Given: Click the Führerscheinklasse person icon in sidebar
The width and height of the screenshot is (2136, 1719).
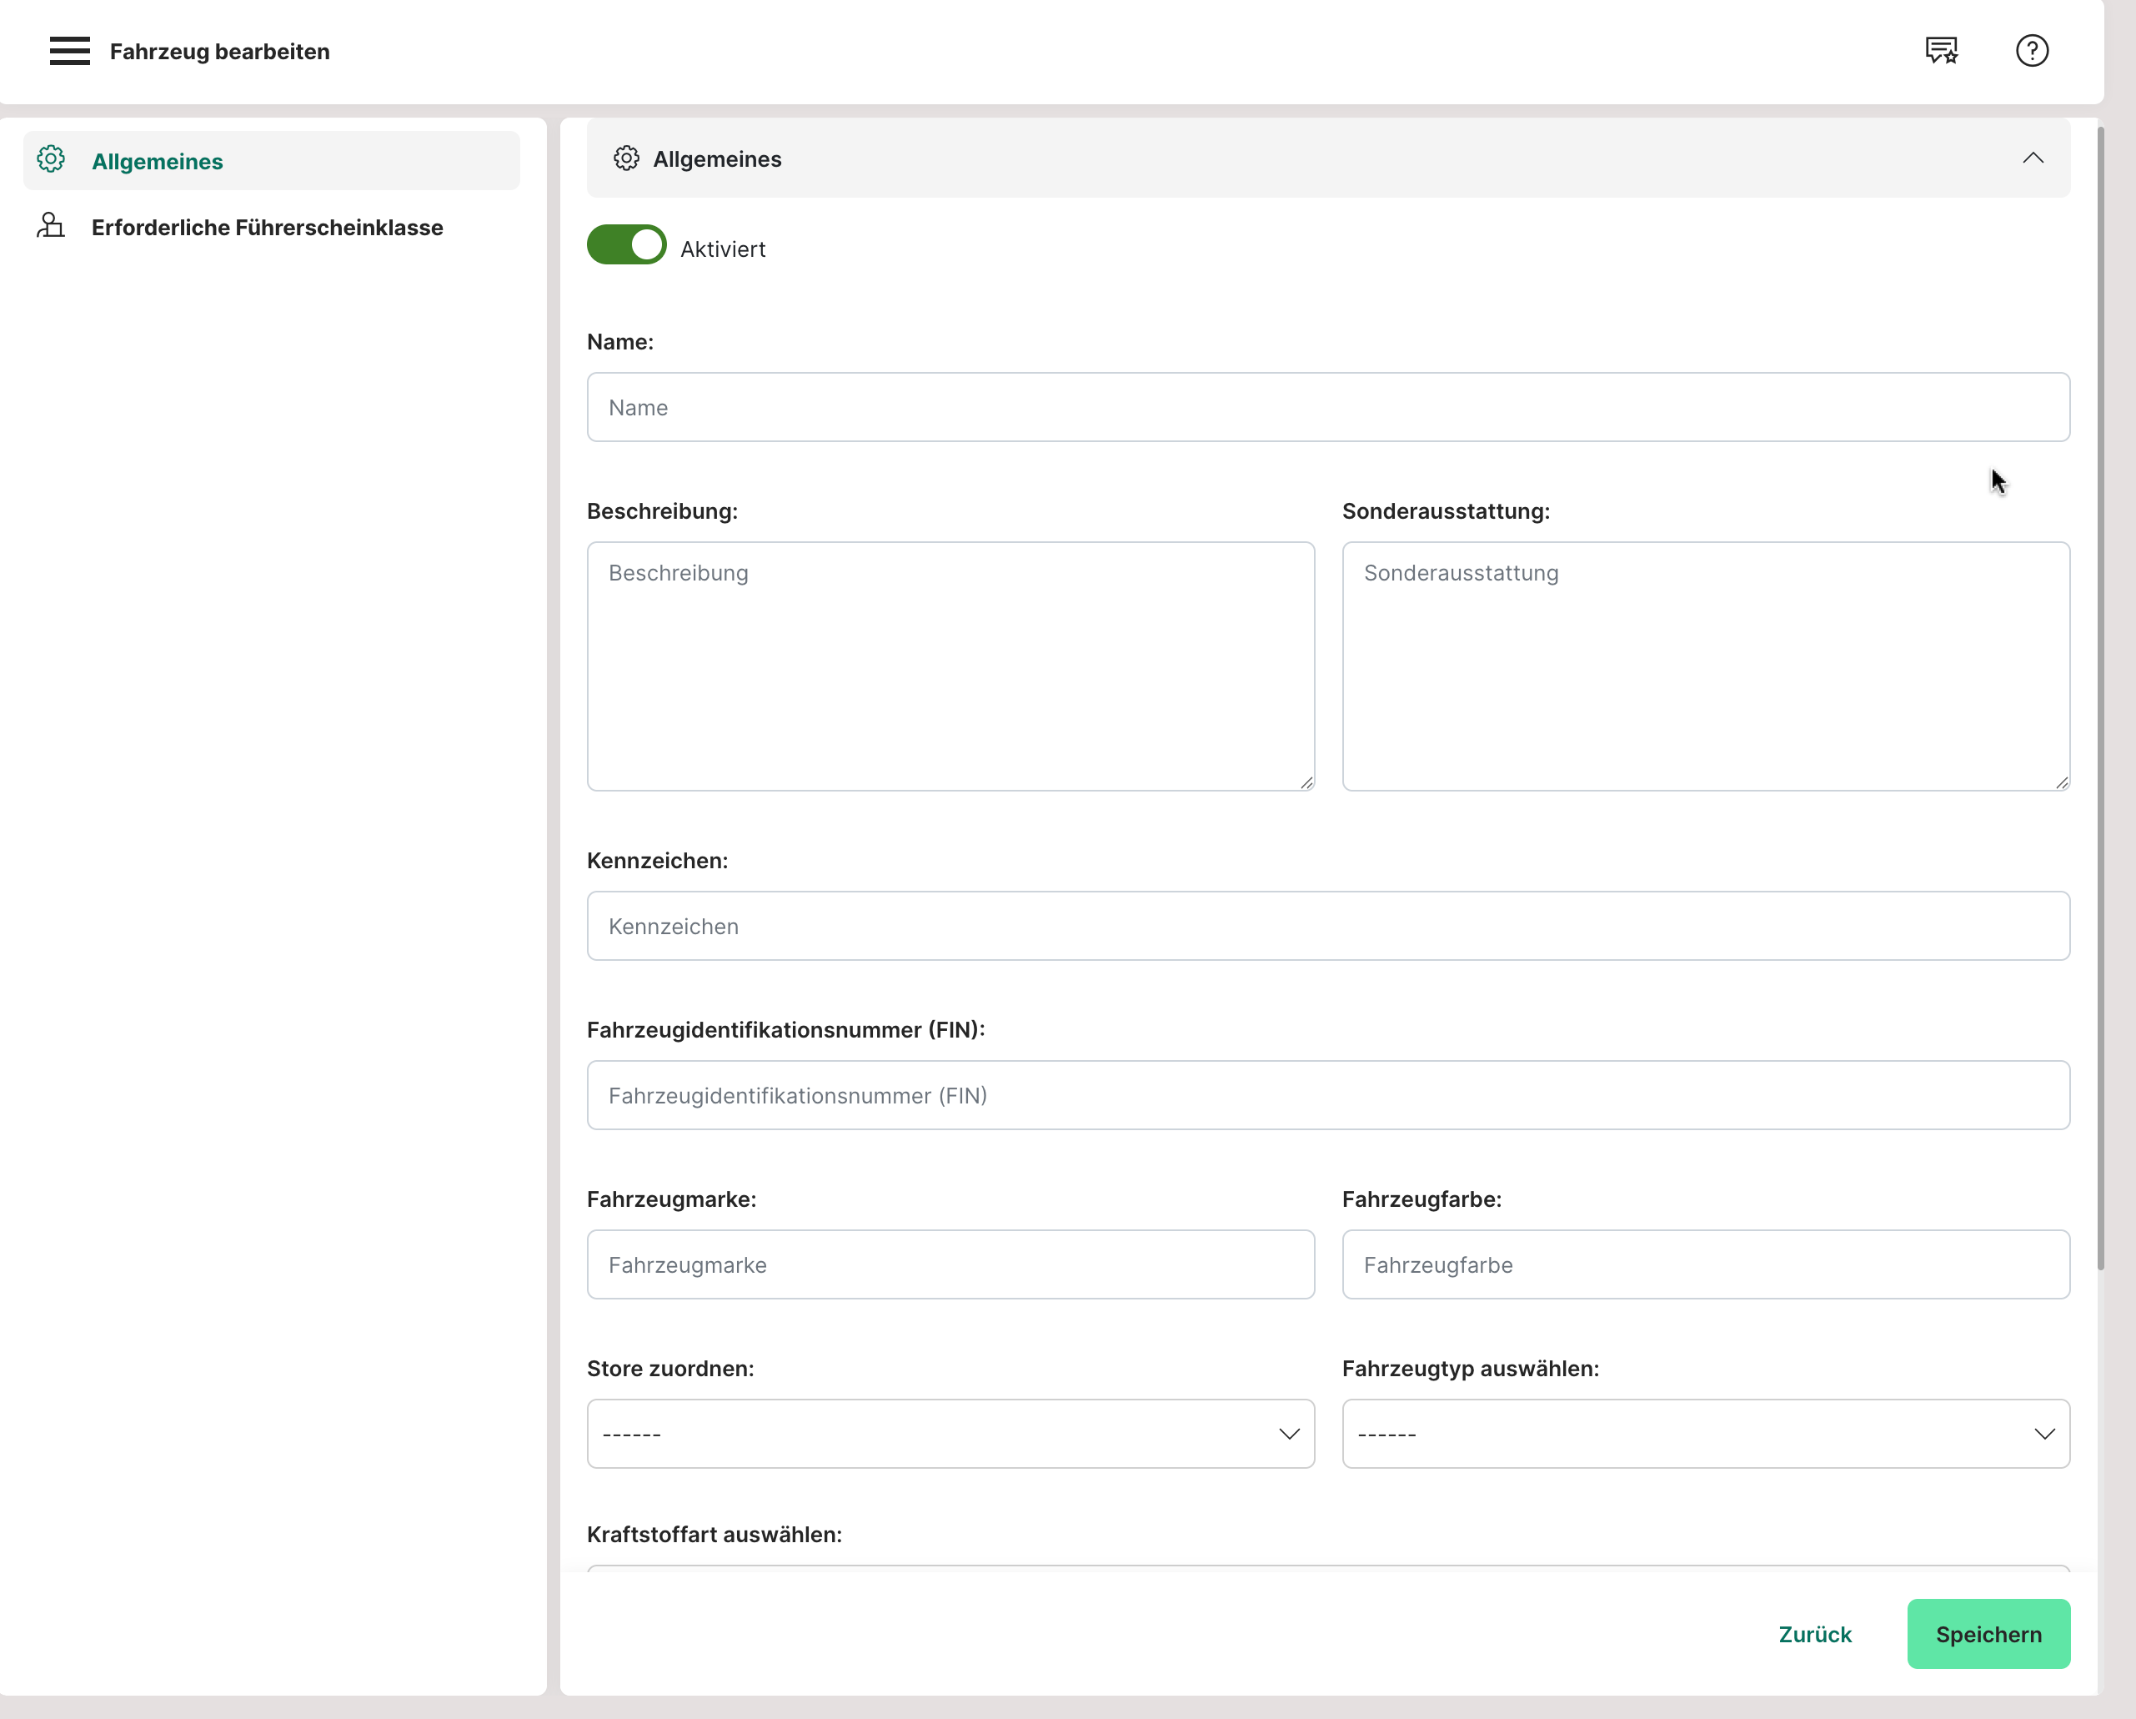Looking at the screenshot, I should tap(52, 226).
